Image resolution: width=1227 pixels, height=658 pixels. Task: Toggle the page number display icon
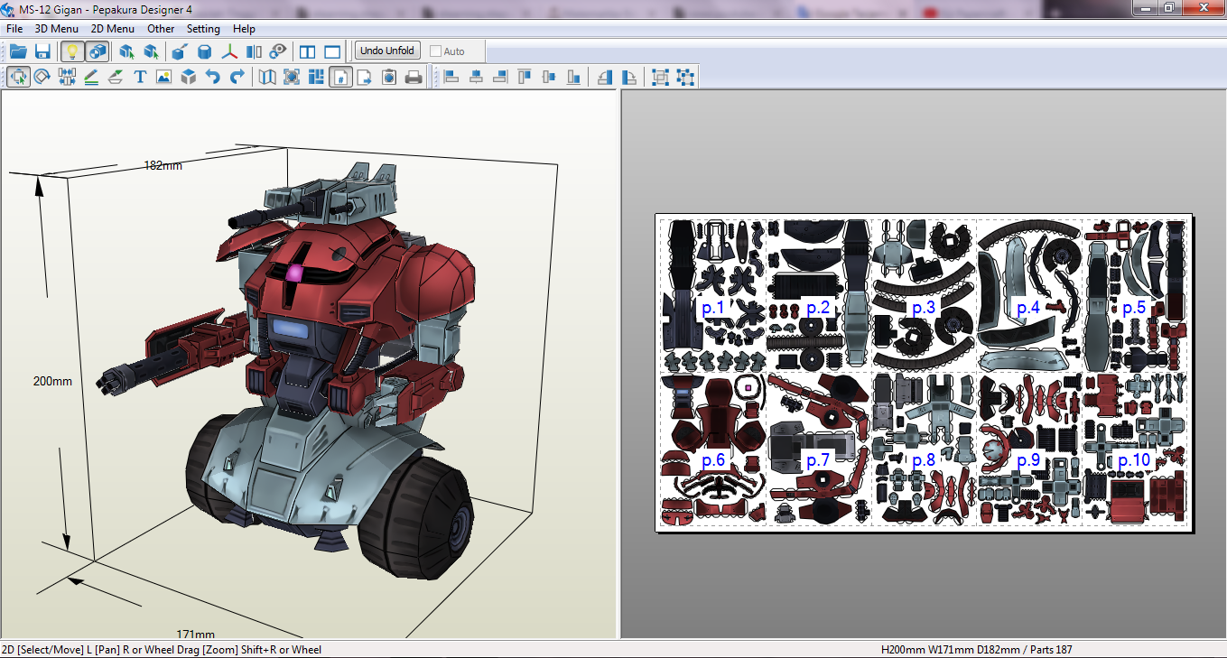(340, 77)
